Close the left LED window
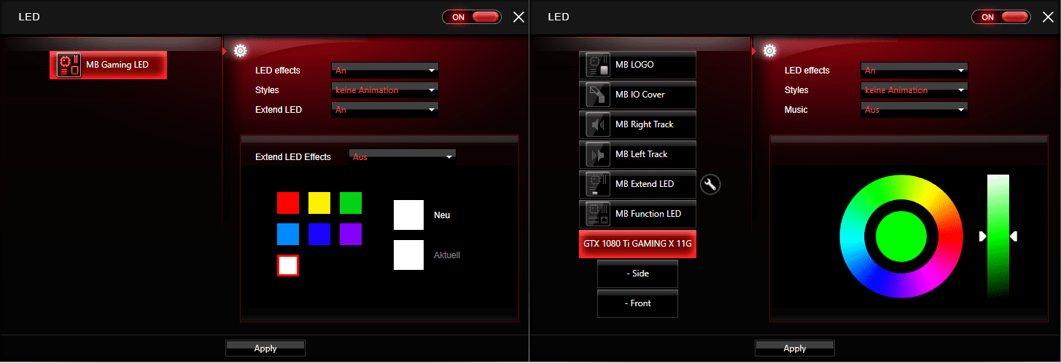The width and height of the screenshot is (1061, 363). click(x=518, y=17)
